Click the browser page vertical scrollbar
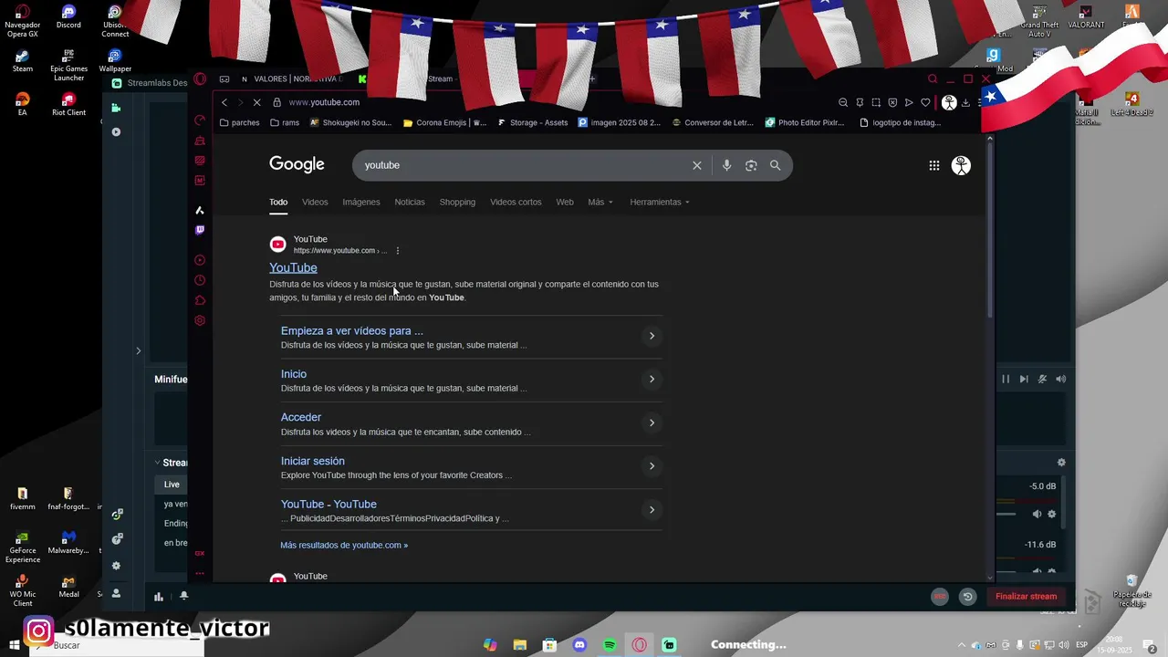This screenshot has width=1168, height=657. click(990, 228)
